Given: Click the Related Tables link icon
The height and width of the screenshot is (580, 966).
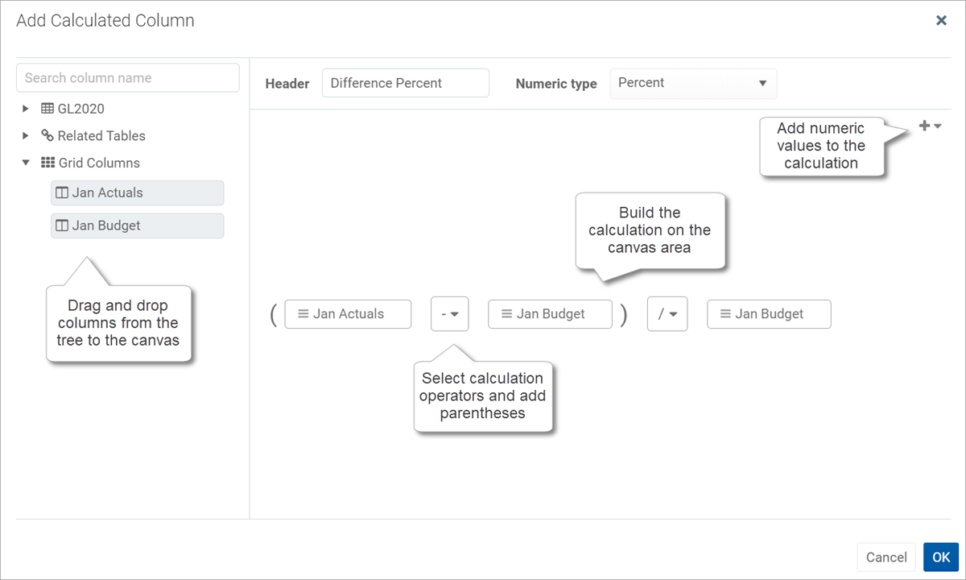Looking at the screenshot, I should tap(47, 135).
